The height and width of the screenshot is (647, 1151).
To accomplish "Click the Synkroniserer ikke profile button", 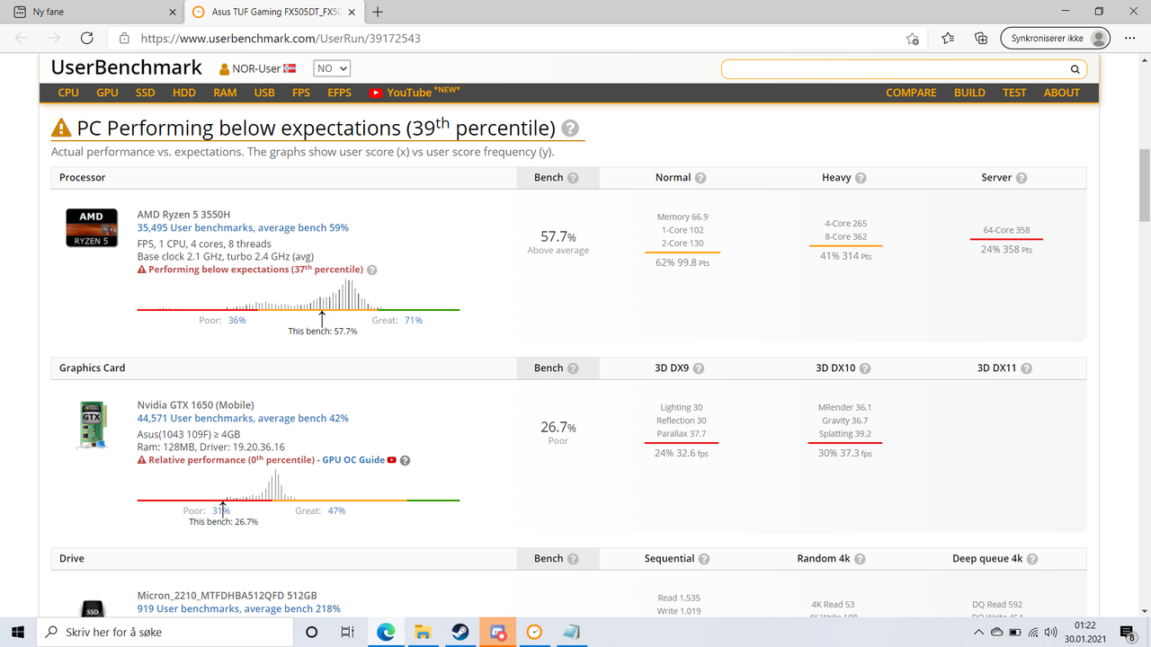I will coord(1055,39).
